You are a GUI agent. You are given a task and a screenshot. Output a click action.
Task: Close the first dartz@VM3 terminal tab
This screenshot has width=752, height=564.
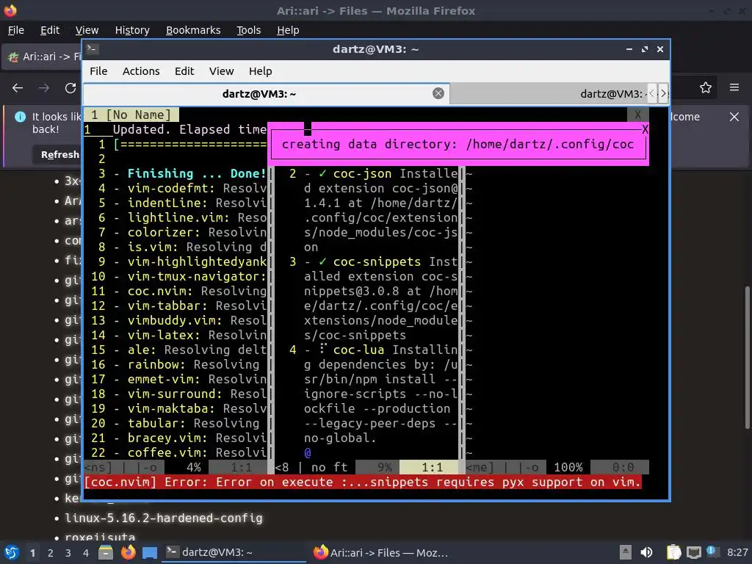point(438,93)
